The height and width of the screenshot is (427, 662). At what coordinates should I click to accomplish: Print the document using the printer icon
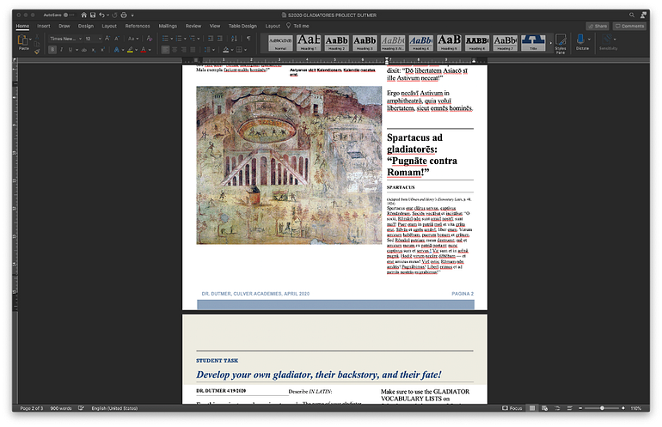[124, 15]
